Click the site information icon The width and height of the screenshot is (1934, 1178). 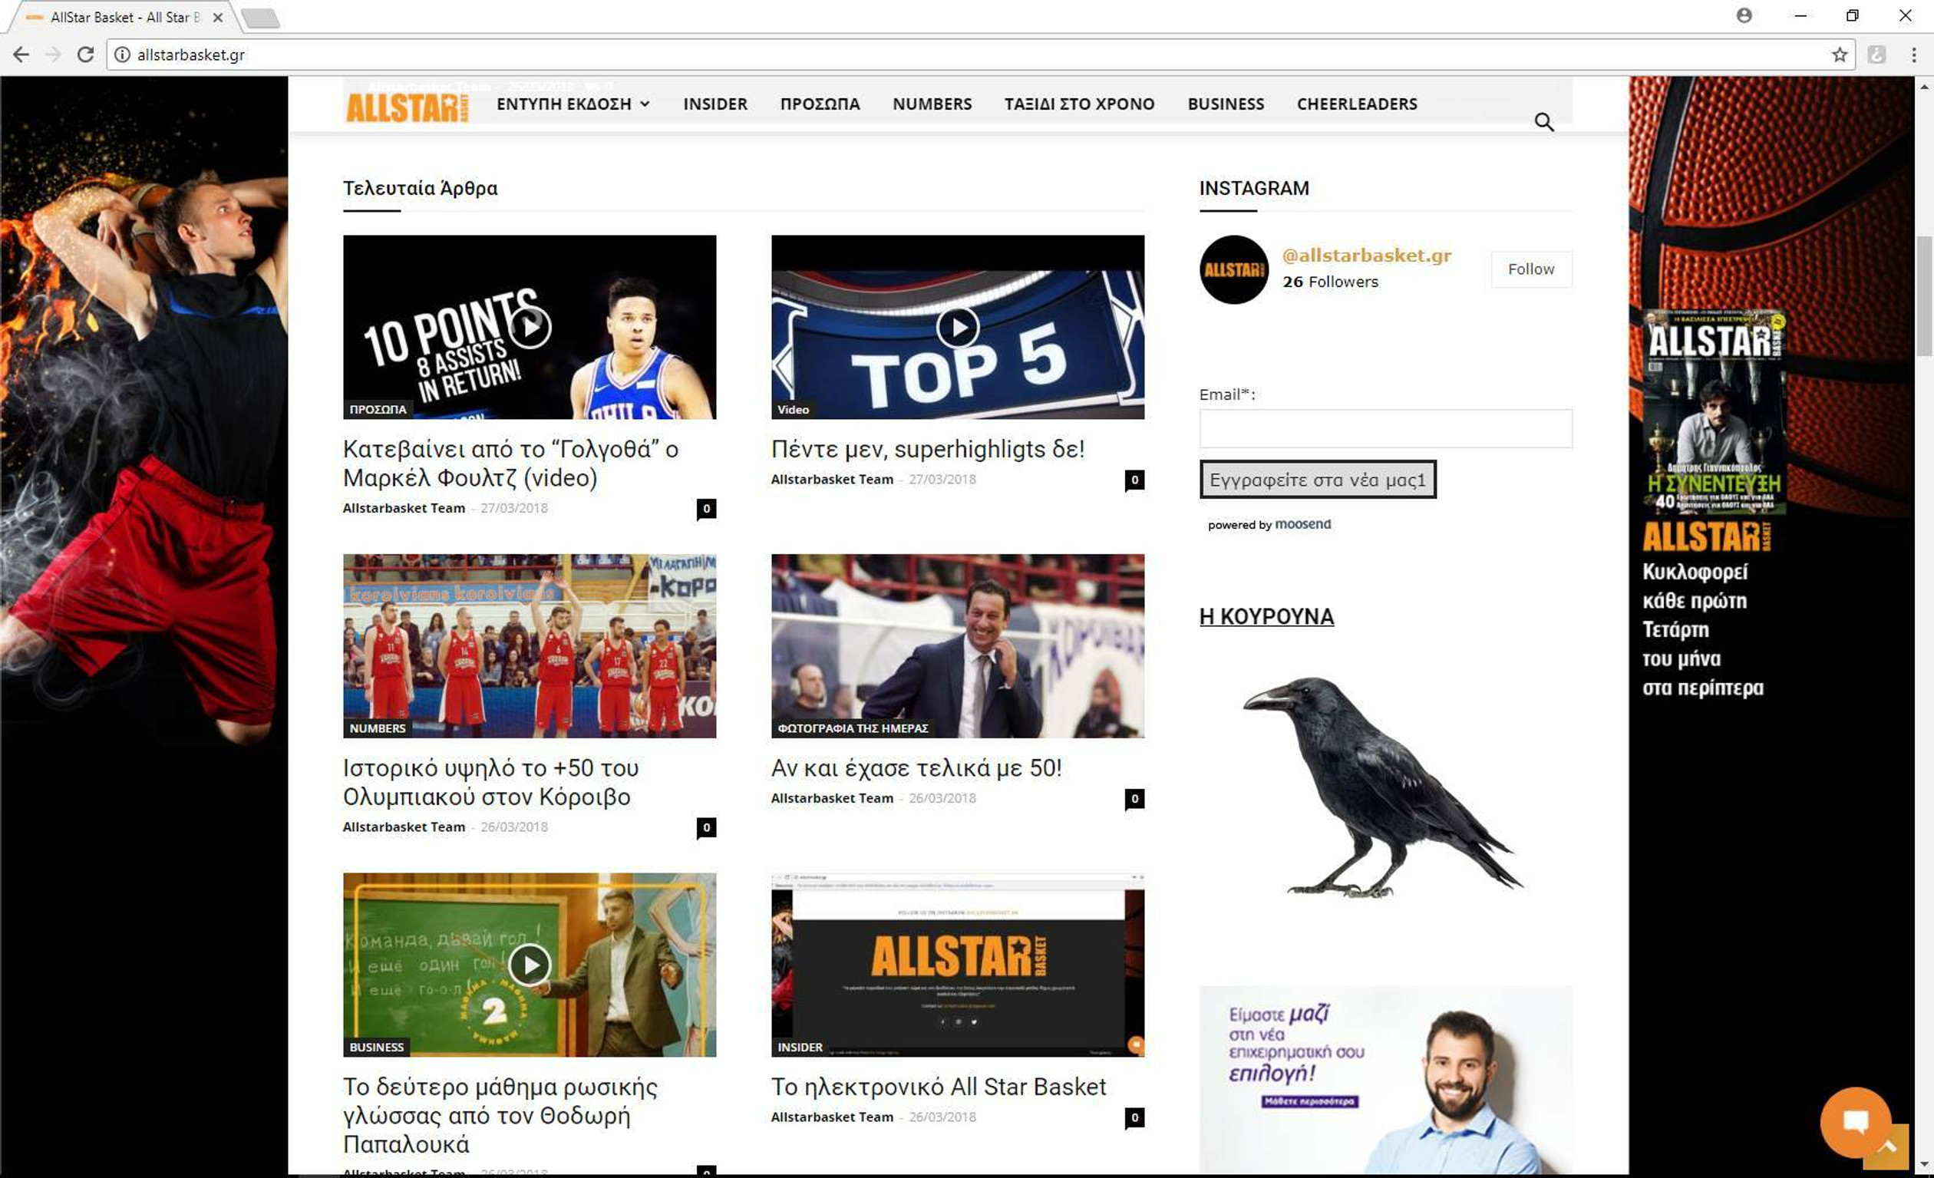(123, 54)
